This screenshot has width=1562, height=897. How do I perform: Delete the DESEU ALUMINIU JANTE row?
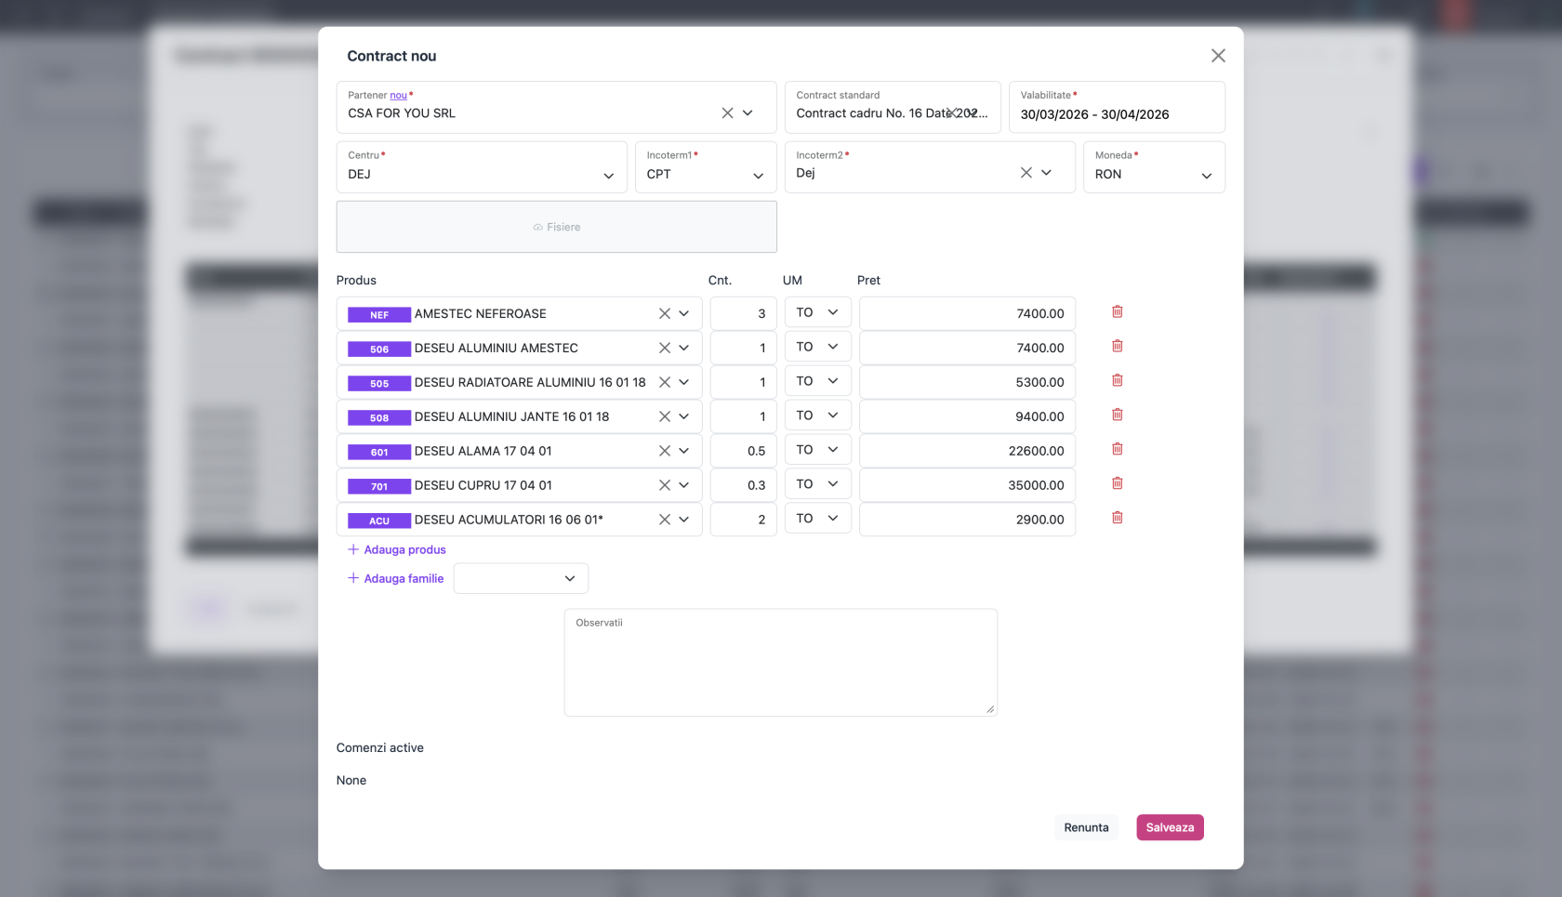[x=1118, y=416]
